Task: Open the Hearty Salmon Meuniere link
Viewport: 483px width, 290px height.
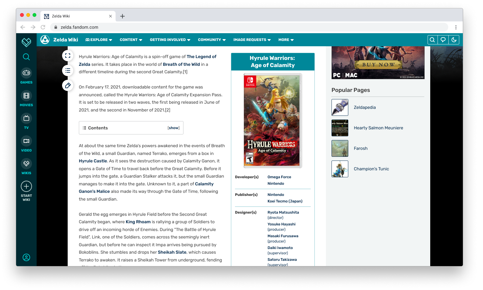Action: [x=378, y=128]
